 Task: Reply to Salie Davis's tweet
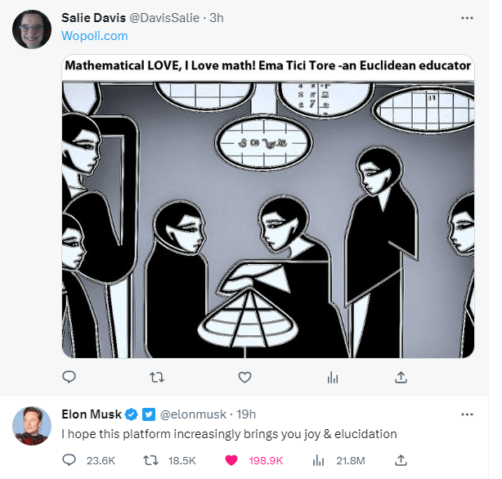(69, 377)
